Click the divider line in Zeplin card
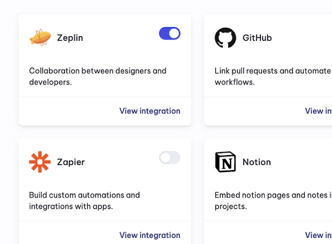Viewport: 332px width, 244px height. click(x=105, y=97)
